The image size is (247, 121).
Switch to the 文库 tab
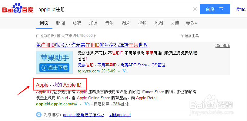pyautogui.click(x=175, y=23)
